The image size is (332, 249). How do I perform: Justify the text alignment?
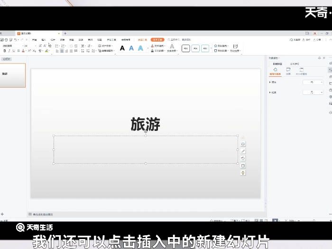(71, 51)
